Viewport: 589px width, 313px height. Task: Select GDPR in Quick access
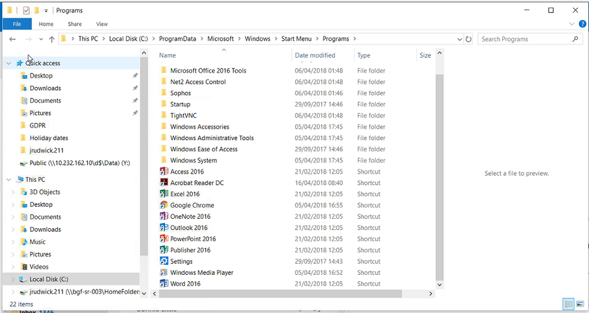pyautogui.click(x=38, y=125)
